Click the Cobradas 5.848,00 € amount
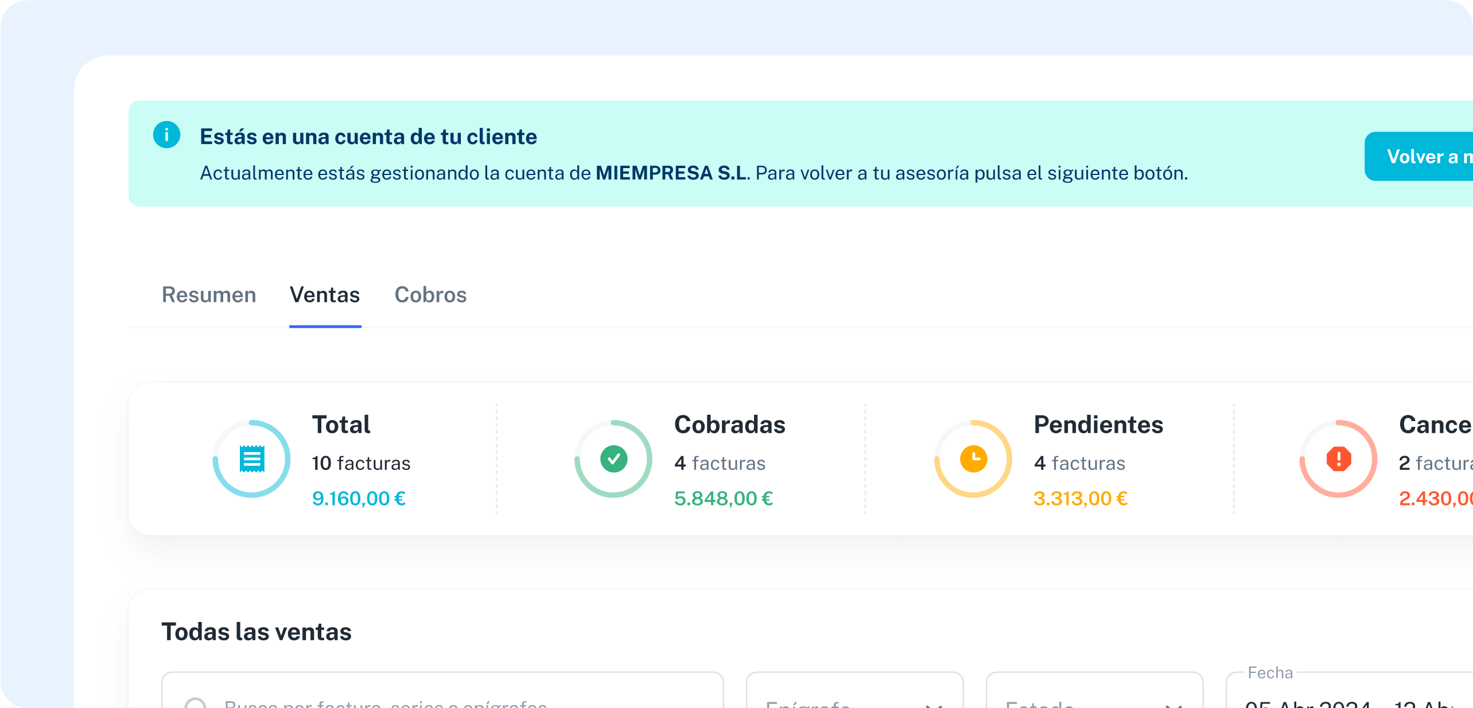The width and height of the screenshot is (1473, 708). pos(723,499)
